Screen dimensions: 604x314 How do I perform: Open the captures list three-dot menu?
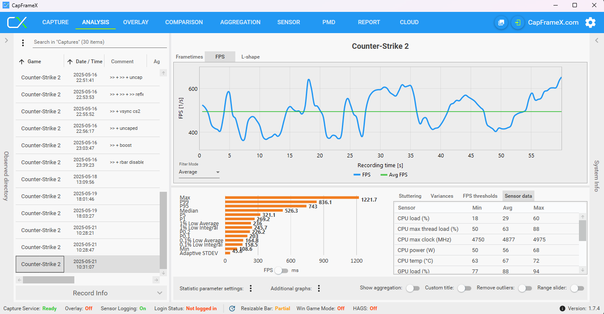[23, 42]
